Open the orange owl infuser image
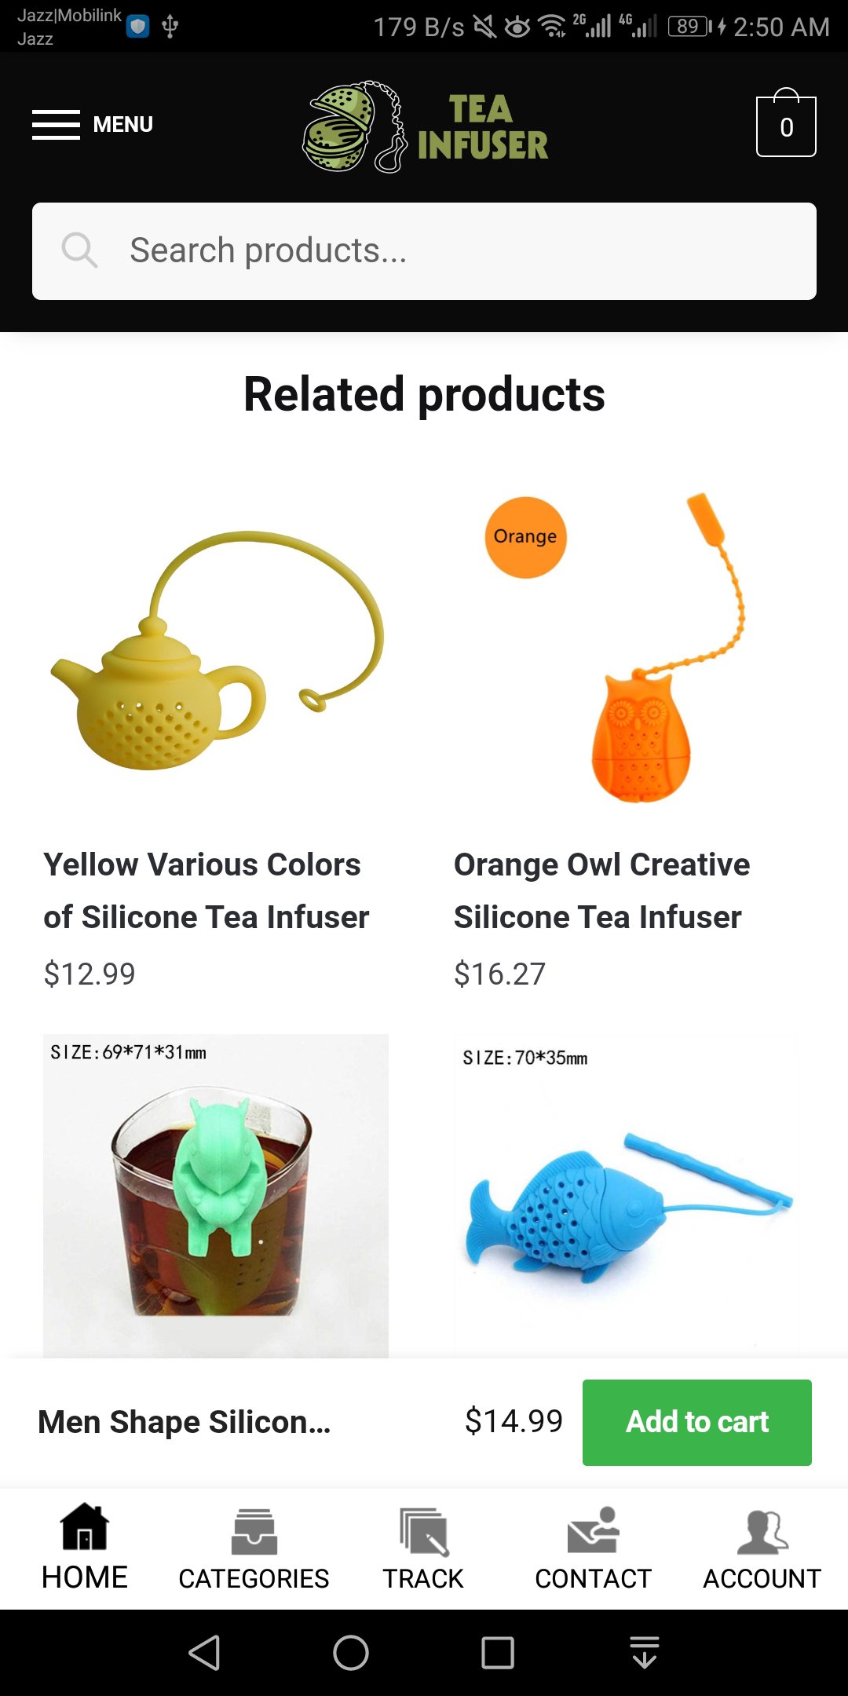 (x=626, y=650)
